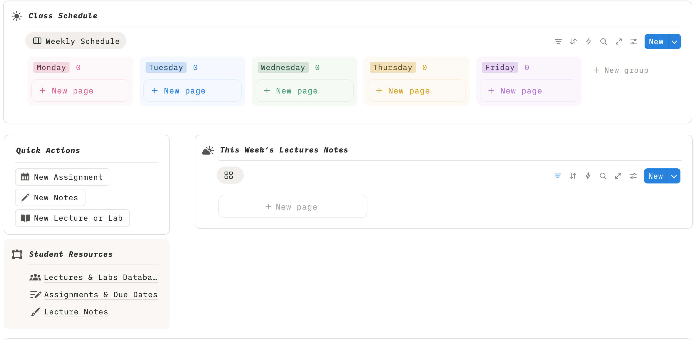Toggle the Class Schedule sun icon
695x340 pixels.
tap(17, 16)
